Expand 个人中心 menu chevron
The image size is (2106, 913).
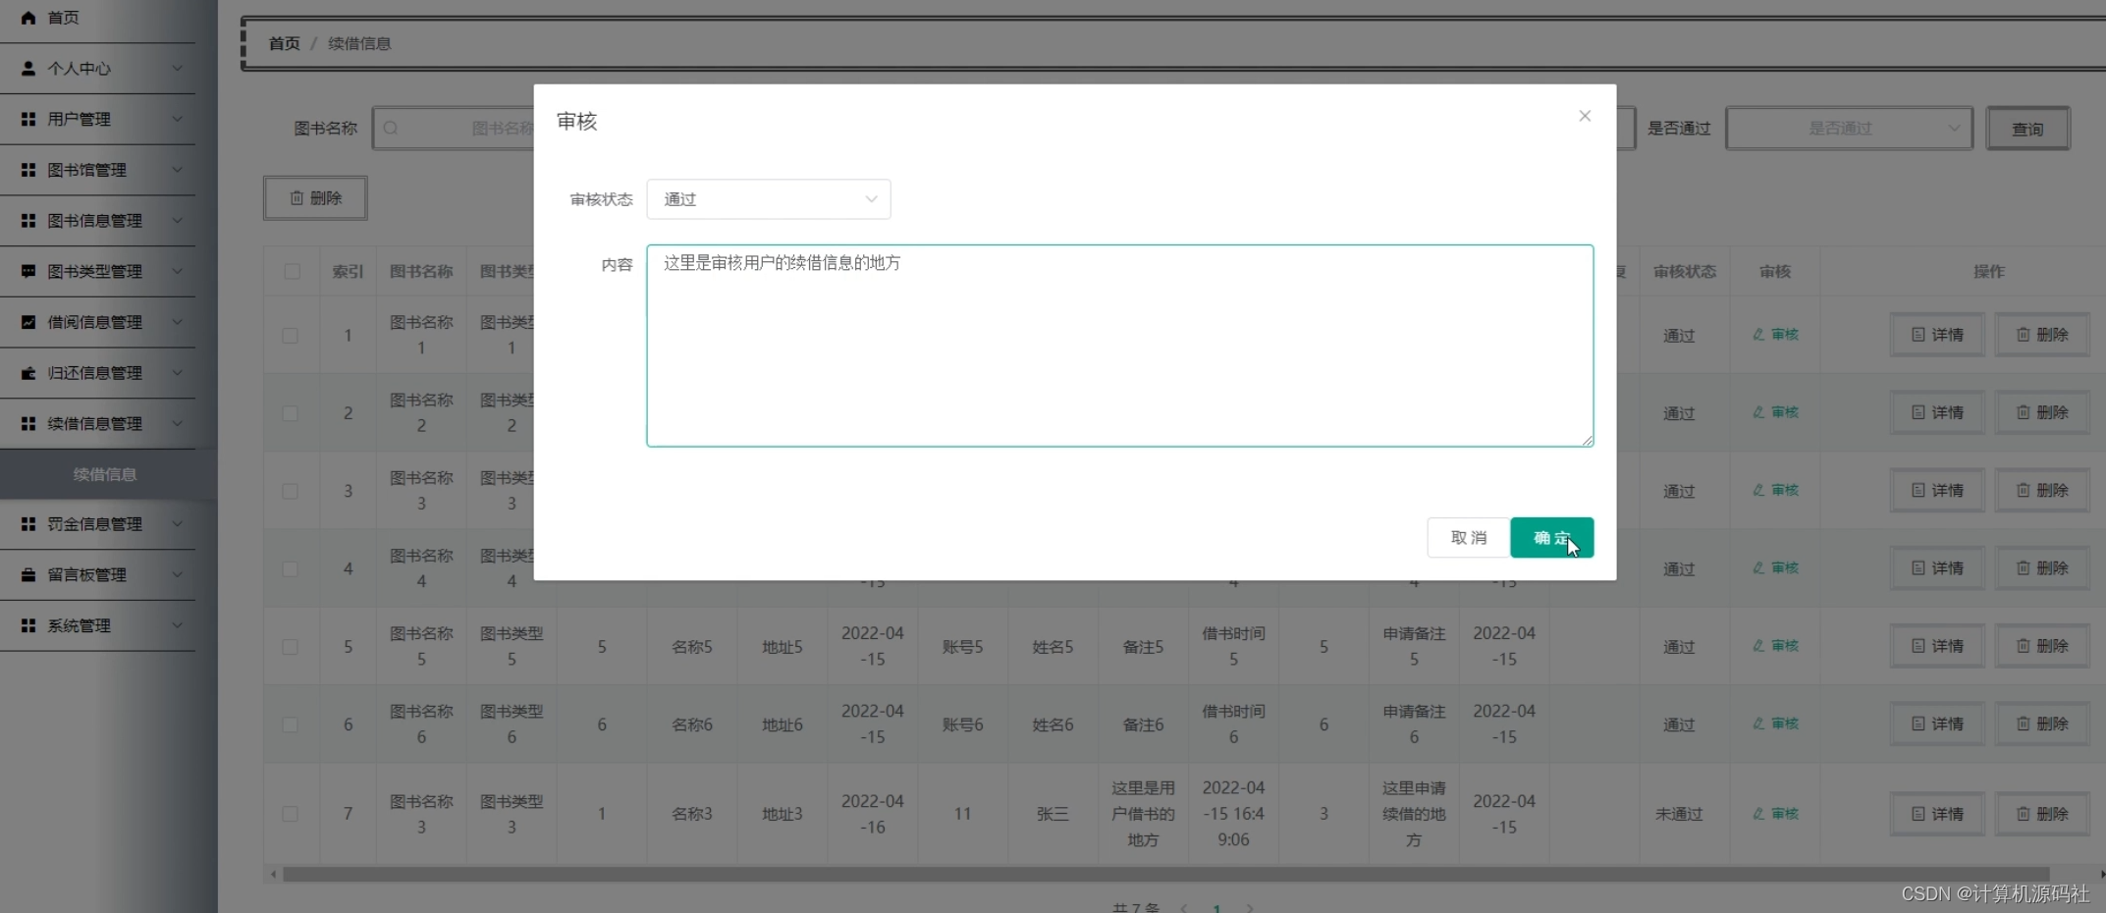(178, 69)
